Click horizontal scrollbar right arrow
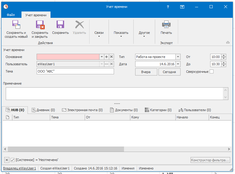The image size is (235, 174). click(x=229, y=149)
